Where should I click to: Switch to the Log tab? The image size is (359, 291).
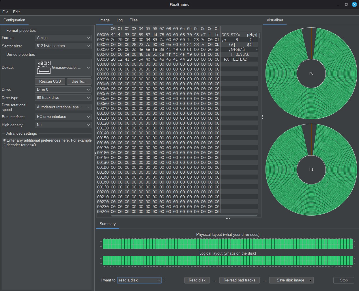pos(119,20)
